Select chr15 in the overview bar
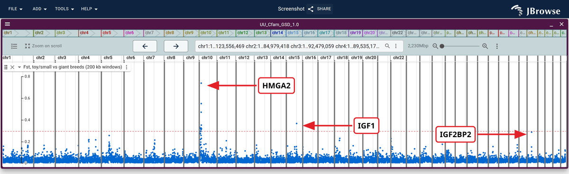 [x=294, y=33]
